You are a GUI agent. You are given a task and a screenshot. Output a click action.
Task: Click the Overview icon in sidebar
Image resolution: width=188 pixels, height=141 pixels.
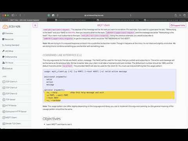pyautogui.click(x=4, y=33)
